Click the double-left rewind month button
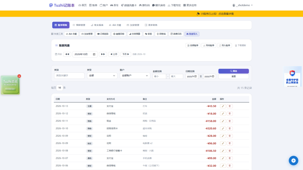The image size is (303, 170). click(67, 54)
